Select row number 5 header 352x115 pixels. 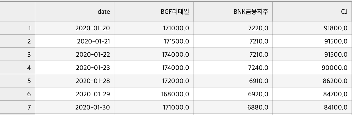(18, 81)
